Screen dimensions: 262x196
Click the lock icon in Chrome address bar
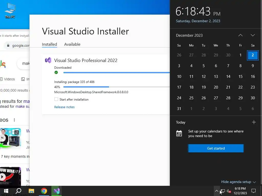[8, 45]
